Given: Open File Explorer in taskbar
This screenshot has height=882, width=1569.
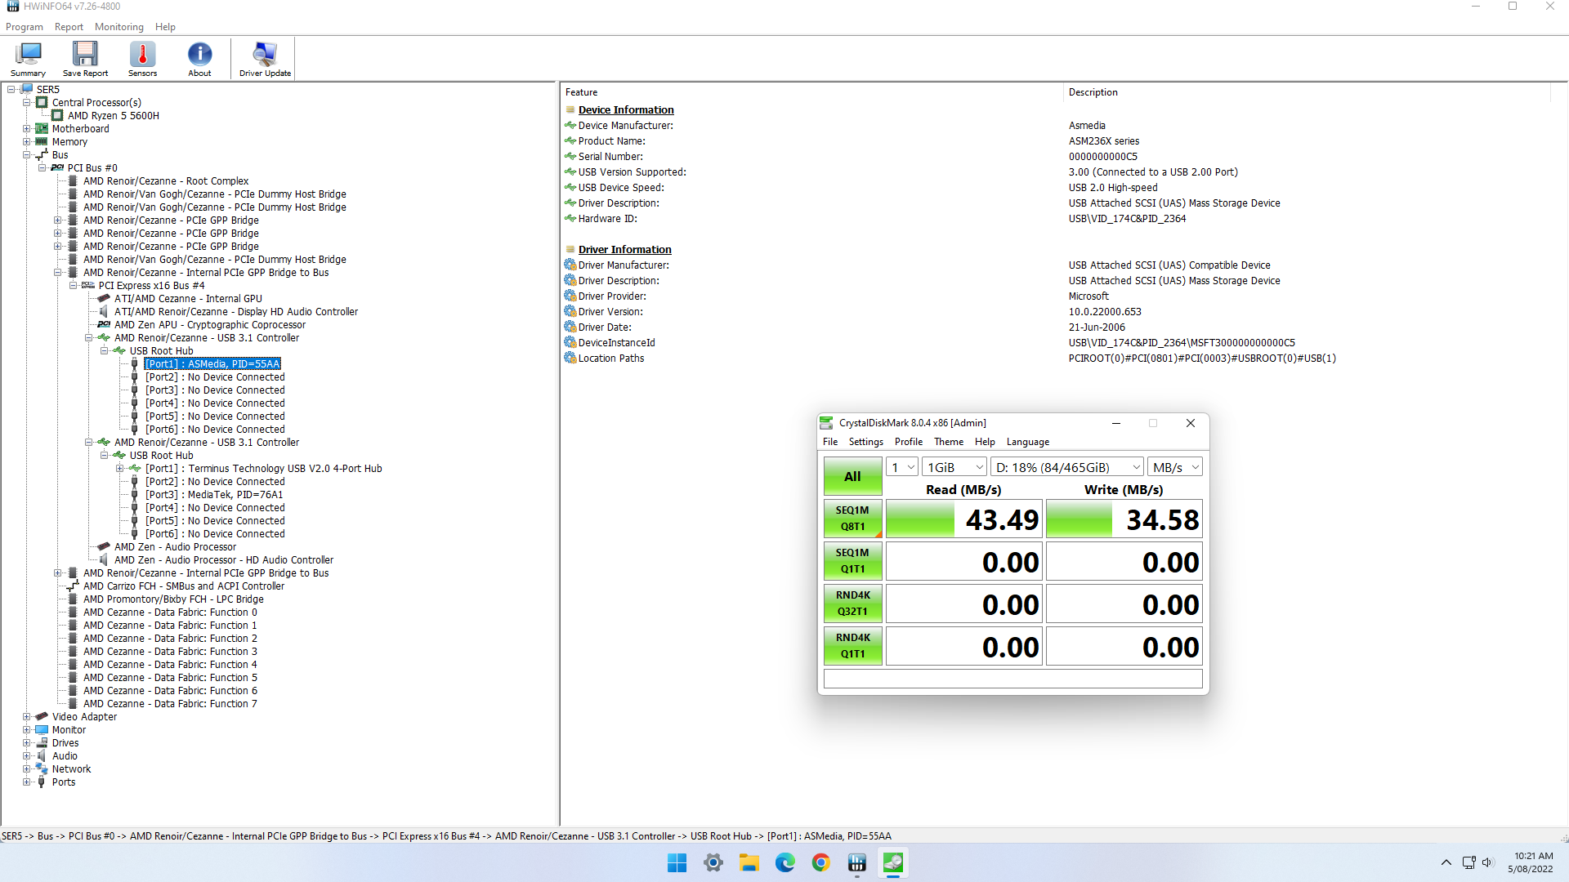Looking at the screenshot, I should tap(749, 862).
